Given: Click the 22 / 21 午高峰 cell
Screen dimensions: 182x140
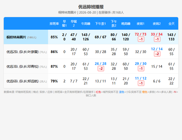Looking at the screenshot, I should [x=86, y=81].
